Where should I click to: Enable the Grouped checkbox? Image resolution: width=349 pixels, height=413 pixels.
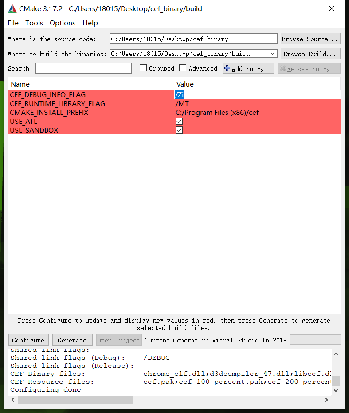143,68
